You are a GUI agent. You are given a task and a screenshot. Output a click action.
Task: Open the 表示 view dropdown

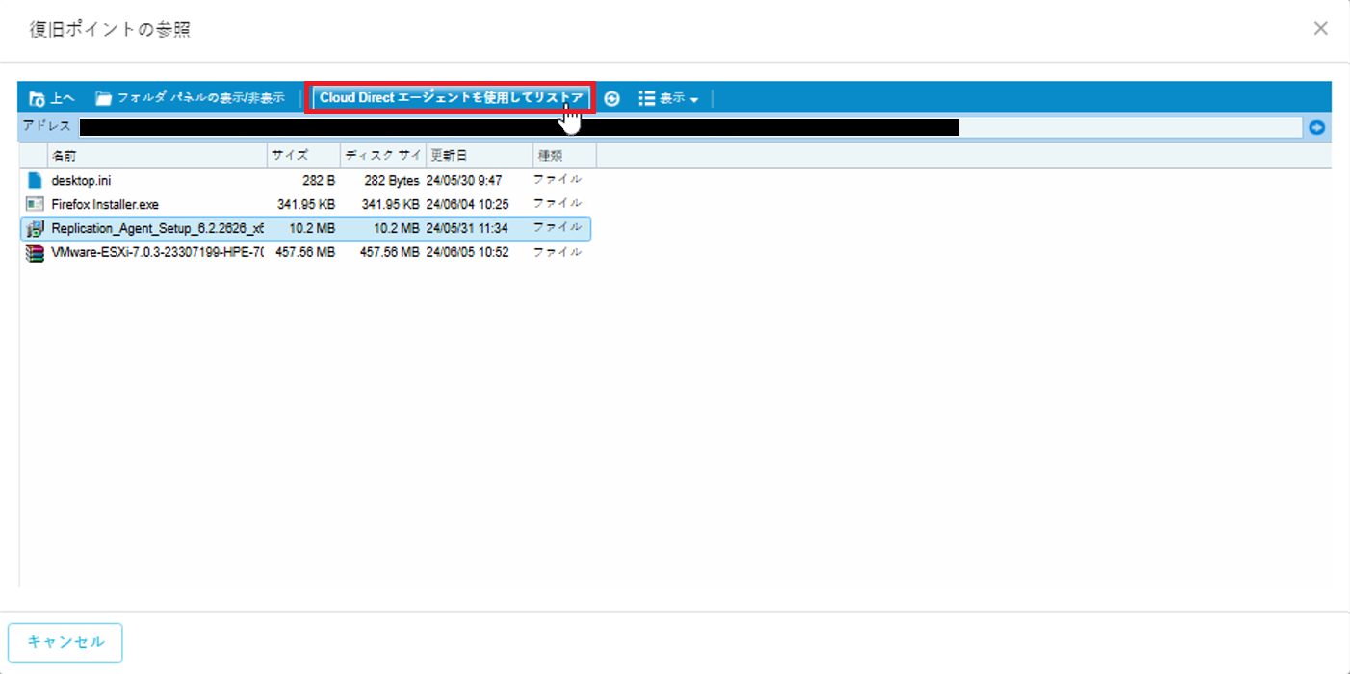[669, 98]
